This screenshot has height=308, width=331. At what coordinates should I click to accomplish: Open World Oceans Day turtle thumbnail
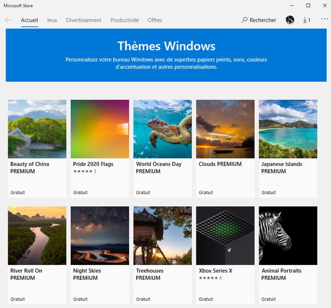163,129
